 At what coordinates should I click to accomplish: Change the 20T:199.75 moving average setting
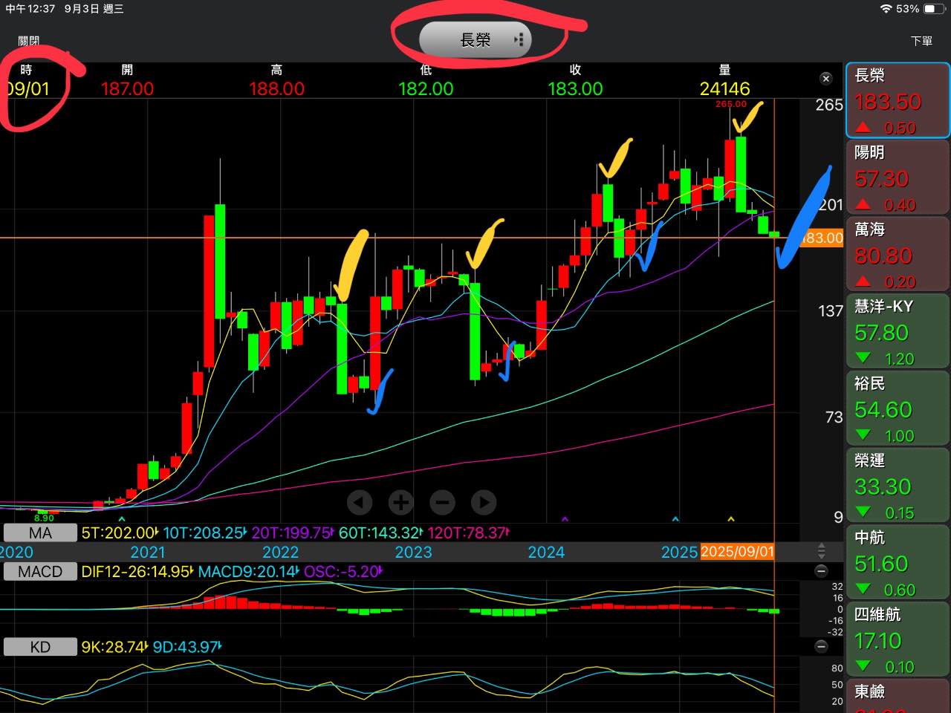pyautogui.click(x=293, y=533)
